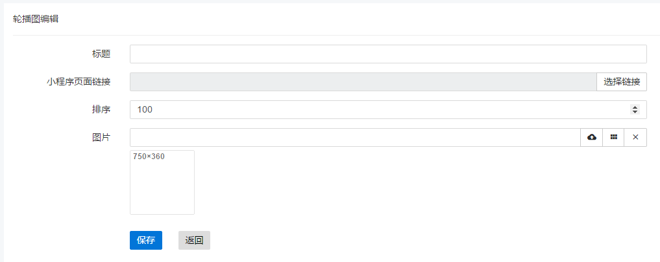660x262 pixels.
Task: Click the cloud upload icon for 图片
Action: (x=591, y=137)
